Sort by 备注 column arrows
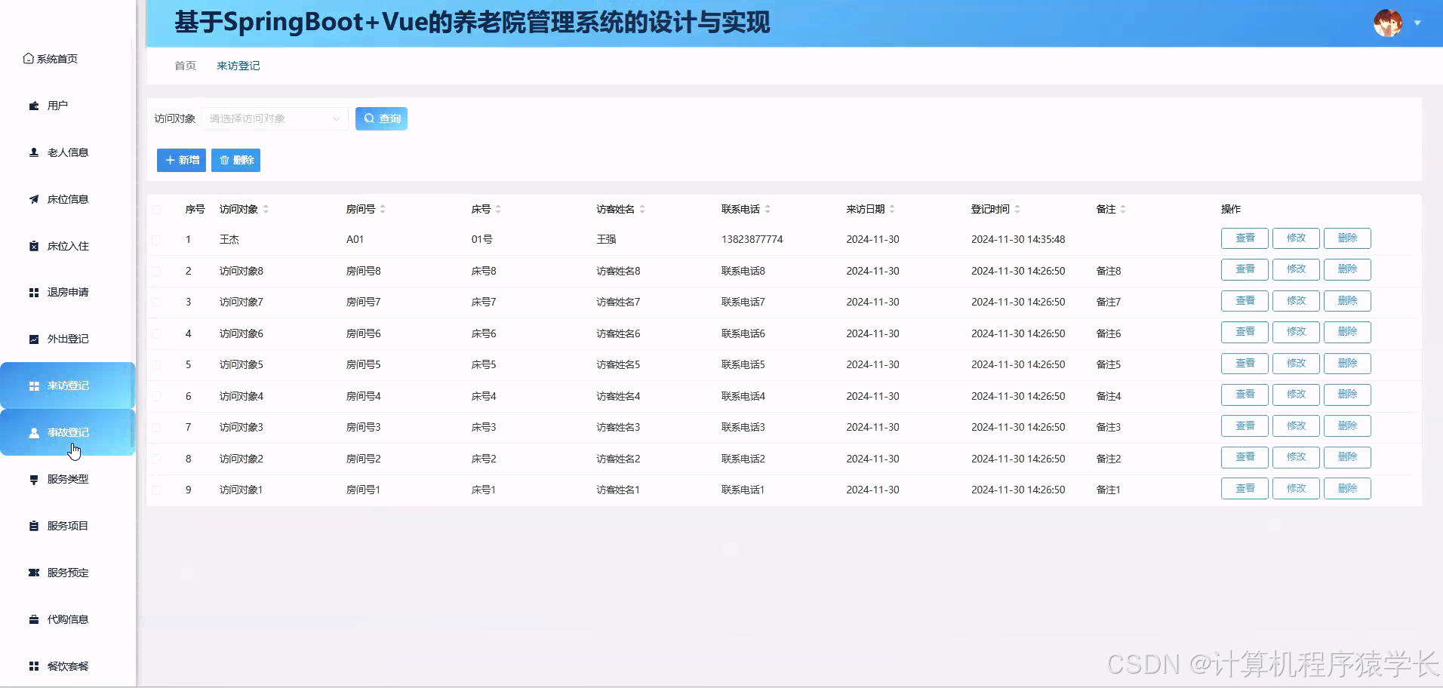 point(1123,209)
